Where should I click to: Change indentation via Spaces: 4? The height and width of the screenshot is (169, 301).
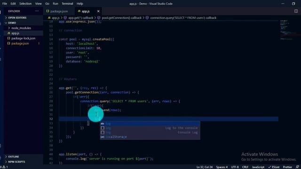(222, 167)
